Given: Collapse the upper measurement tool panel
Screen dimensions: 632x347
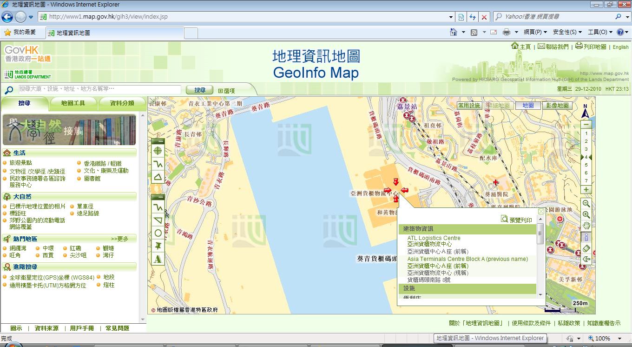Looking at the screenshot, I should tap(158, 141).
